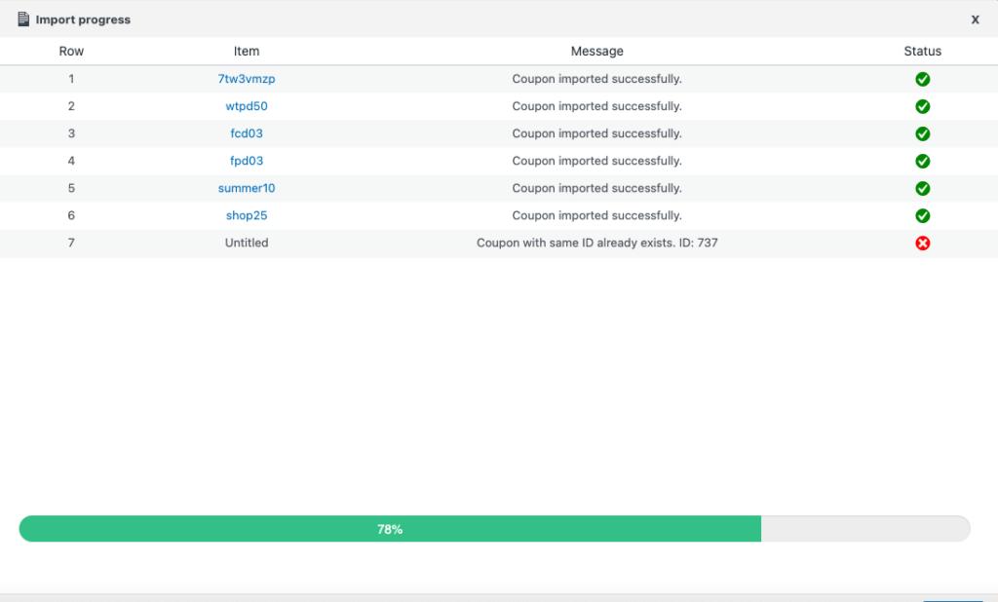
Task: Open the 7tw3vmzp coupon link
Action: tap(247, 79)
